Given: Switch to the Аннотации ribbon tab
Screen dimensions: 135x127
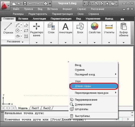Looking at the screenshot, I should (39, 19).
